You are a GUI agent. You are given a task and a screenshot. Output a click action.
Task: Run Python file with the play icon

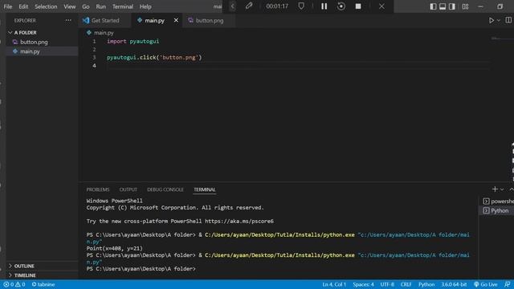pos(491,20)
